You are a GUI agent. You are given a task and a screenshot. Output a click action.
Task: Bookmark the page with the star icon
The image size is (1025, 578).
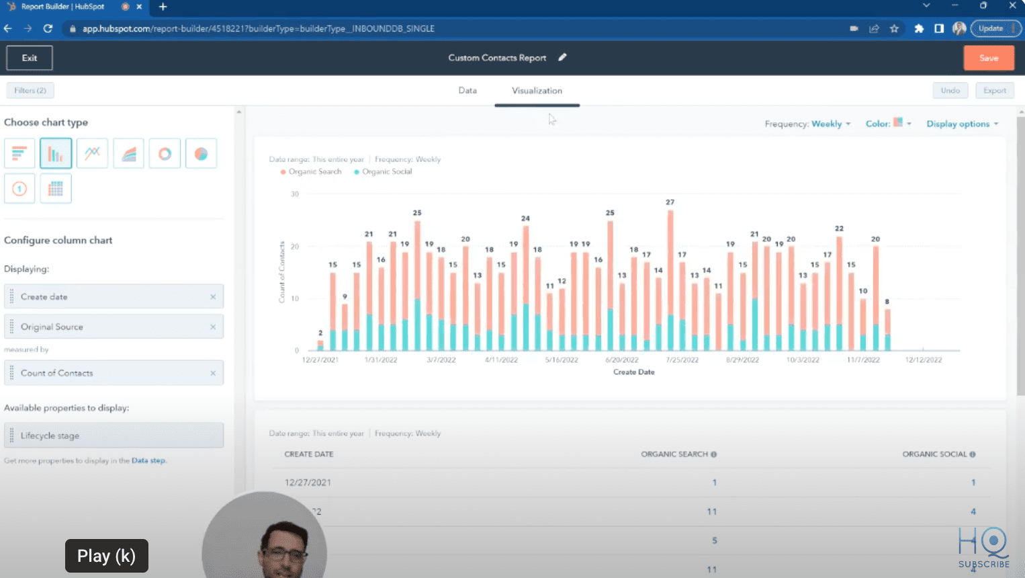coord(894,28)
